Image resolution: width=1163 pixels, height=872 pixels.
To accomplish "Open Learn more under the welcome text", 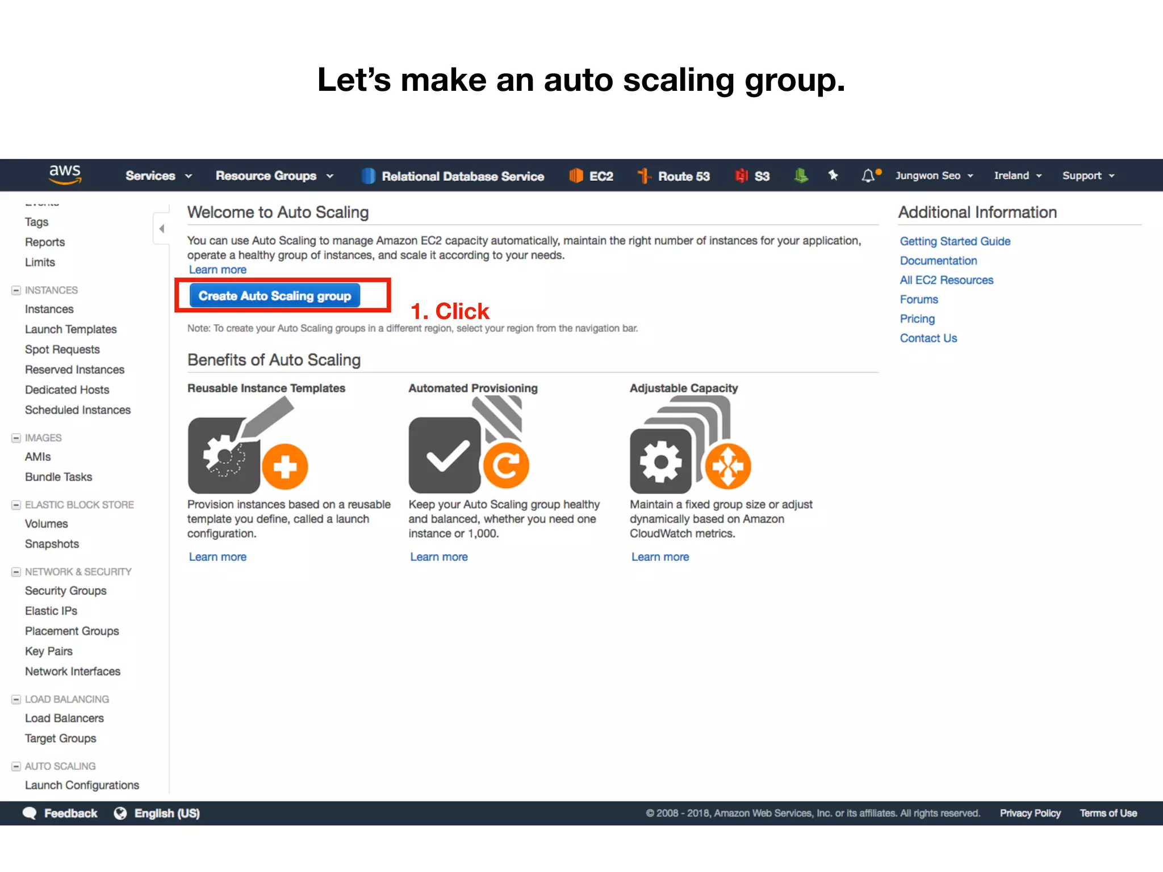I will point(217,270).
